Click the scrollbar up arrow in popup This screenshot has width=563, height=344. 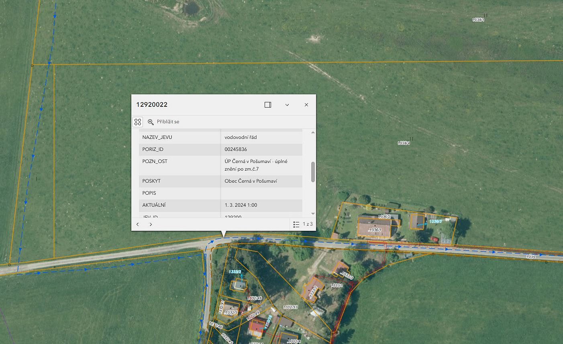(x=313, y=132)
